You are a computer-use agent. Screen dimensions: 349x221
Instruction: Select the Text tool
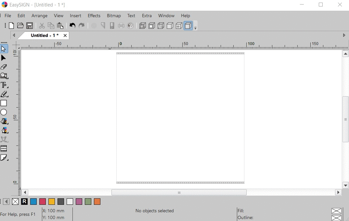[4, 85]
